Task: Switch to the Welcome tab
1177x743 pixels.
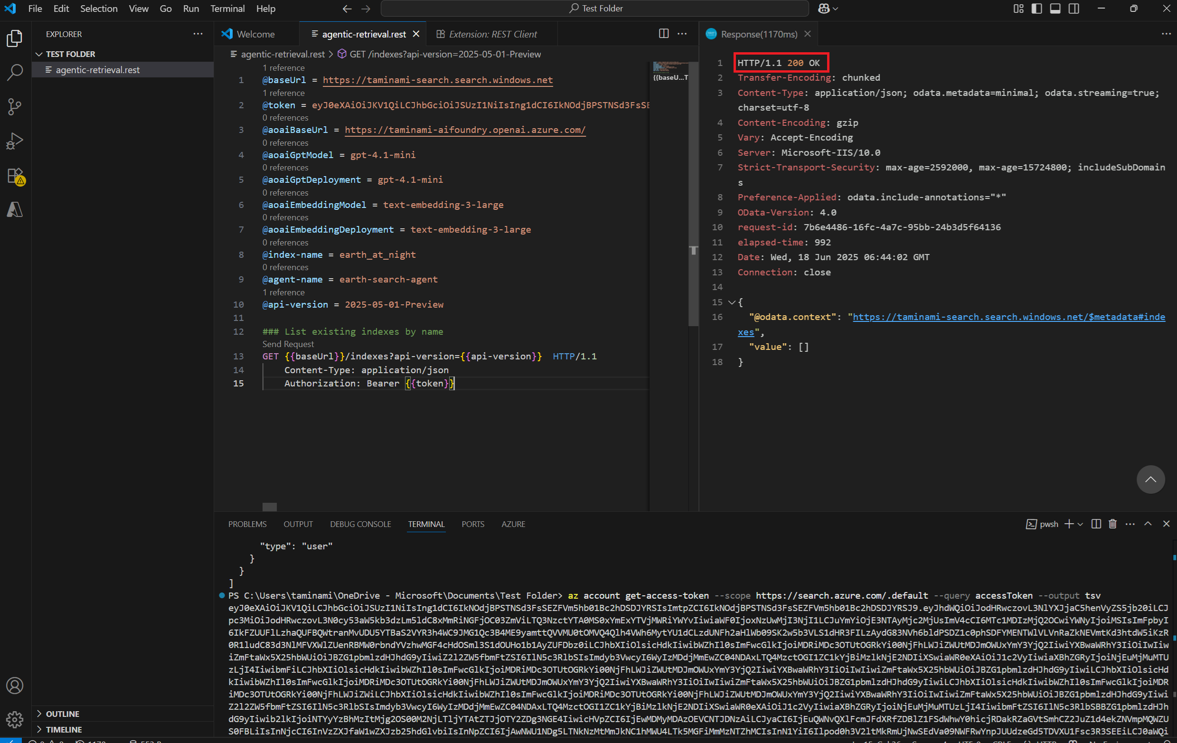Action: pyautogui.click(x=256, y=34)
